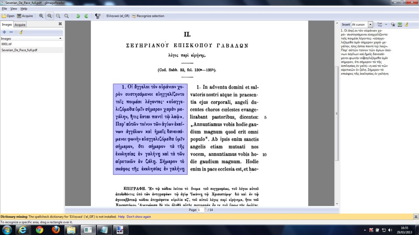
Task: Open the Help menu
Action: click(x=24, y=9)
